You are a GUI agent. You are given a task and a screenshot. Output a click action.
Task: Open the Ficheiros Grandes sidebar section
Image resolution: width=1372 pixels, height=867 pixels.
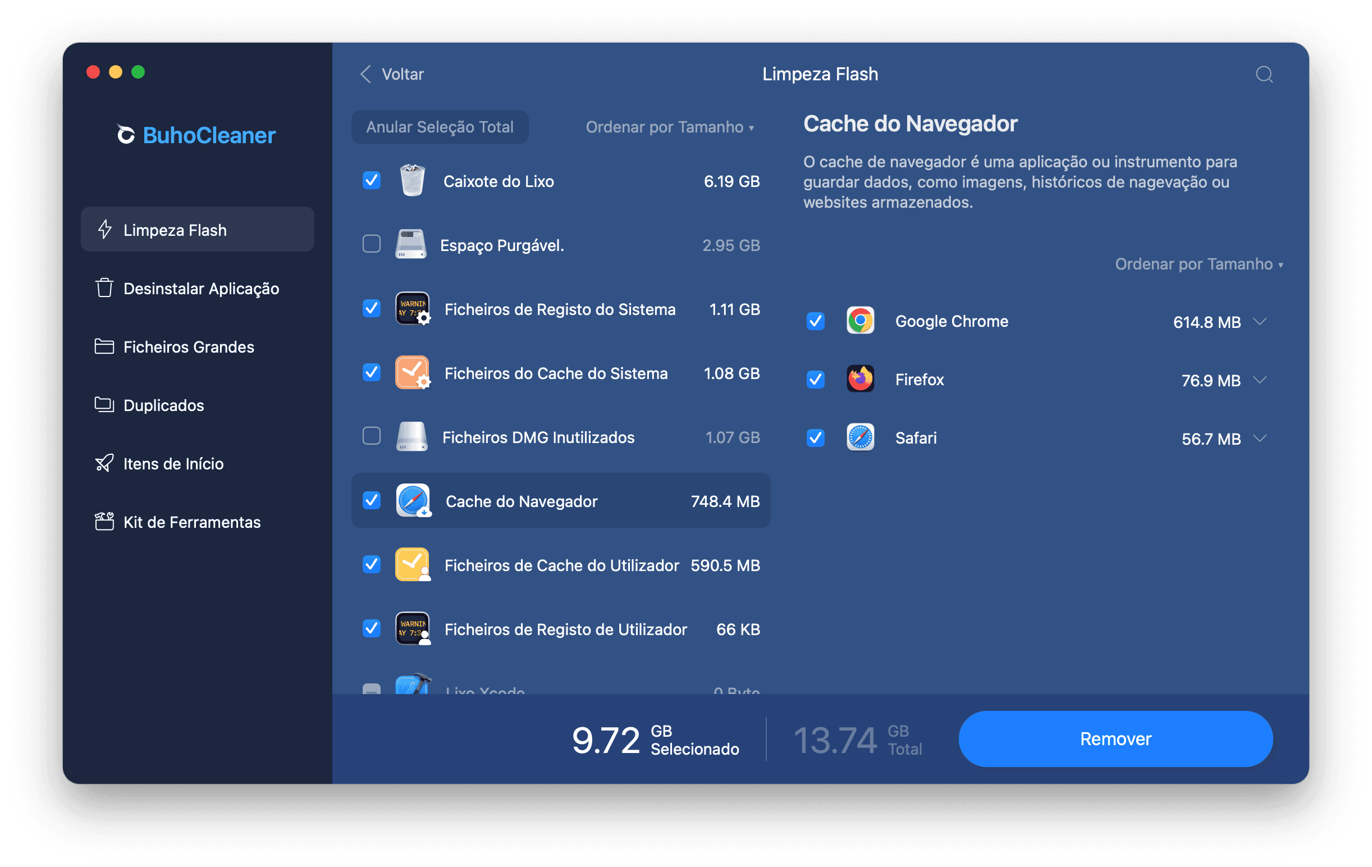pyautogui.click(x=197, y=346)
